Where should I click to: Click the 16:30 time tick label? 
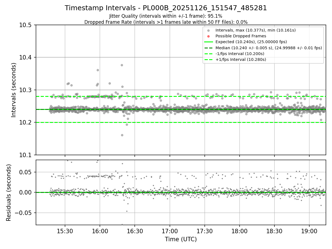coord(135,231)
